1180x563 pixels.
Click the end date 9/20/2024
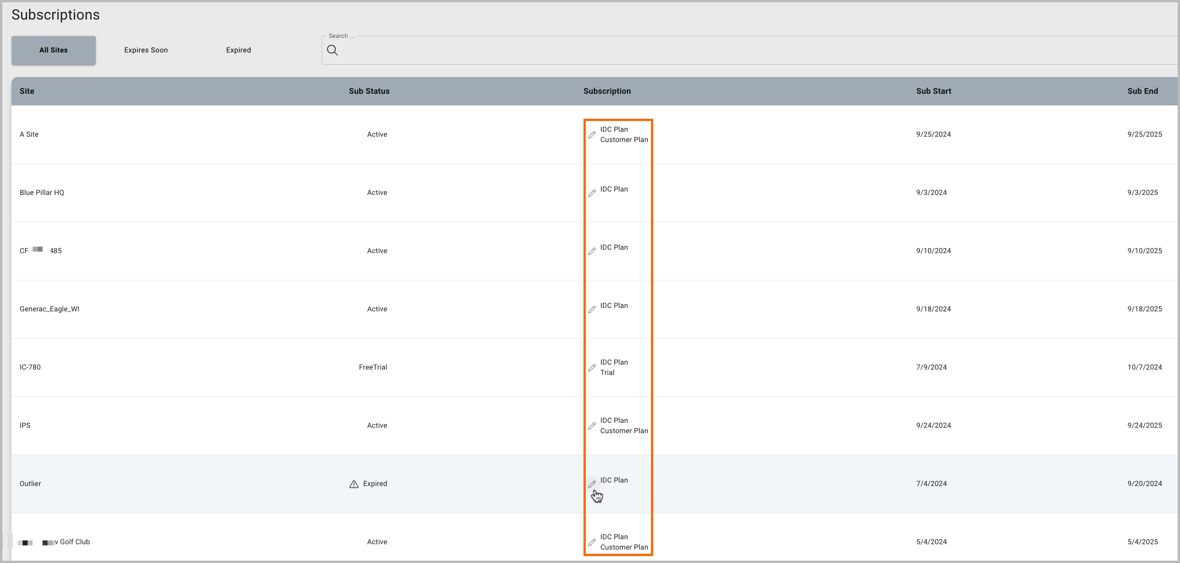1145,483
